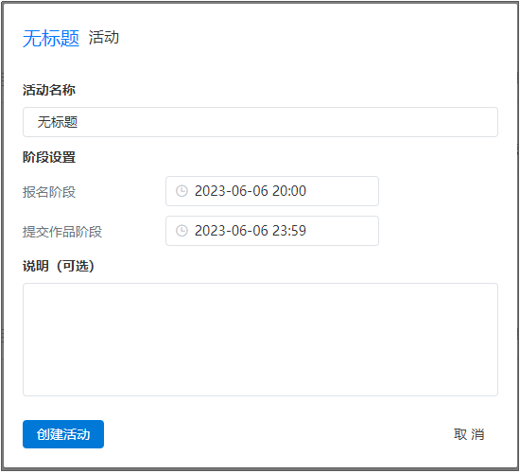This screenshot has width=520, height=473.
Task: Click the 创建活动 button
Action: tap(63, 434)
